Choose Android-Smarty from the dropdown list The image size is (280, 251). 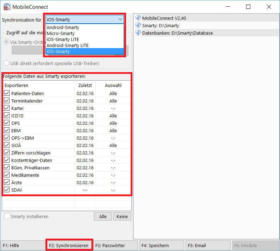[85, 27]
